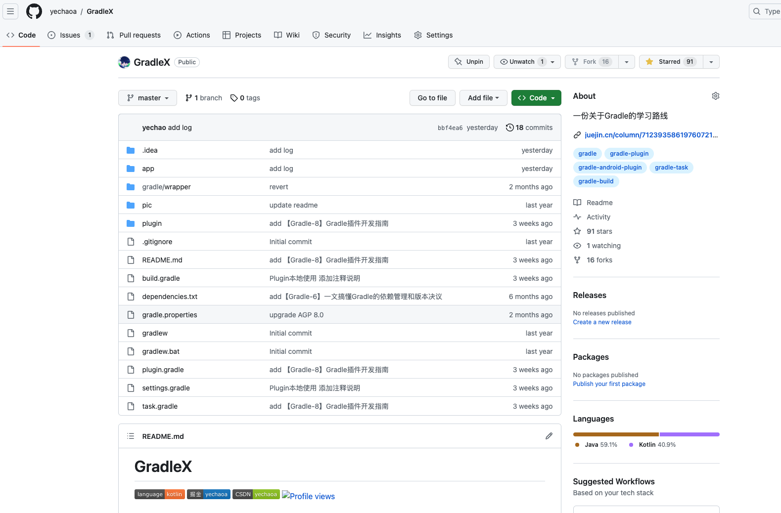The width and height of the screenshot is (781, 513).
Task: Open the Insights tab
Action: click(382, 35)
